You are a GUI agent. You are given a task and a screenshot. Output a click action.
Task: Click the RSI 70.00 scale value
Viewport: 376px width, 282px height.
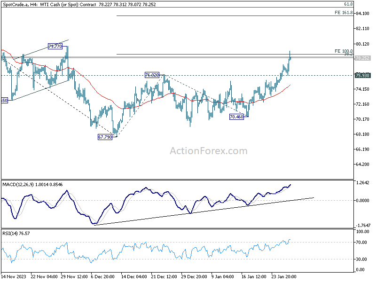(361, 243)
